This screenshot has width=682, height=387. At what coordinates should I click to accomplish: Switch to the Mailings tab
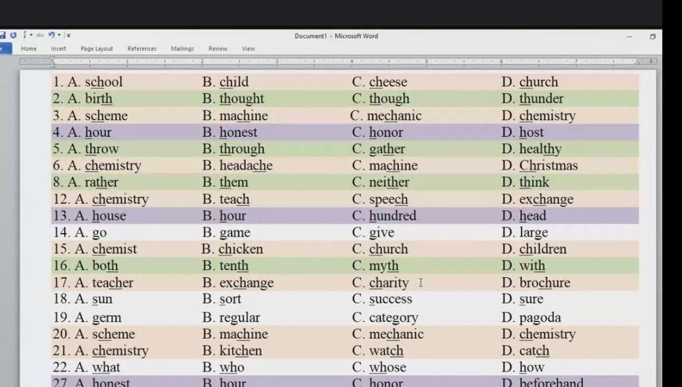pyautogui.click(x=182, y=49)
